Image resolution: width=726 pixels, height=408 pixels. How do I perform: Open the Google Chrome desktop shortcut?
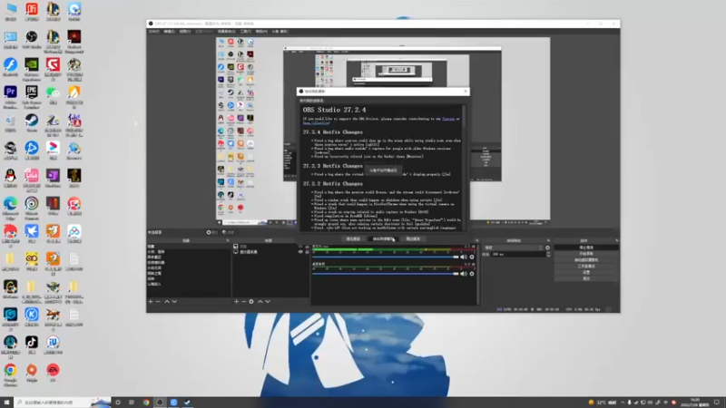[x=10, y=373]
